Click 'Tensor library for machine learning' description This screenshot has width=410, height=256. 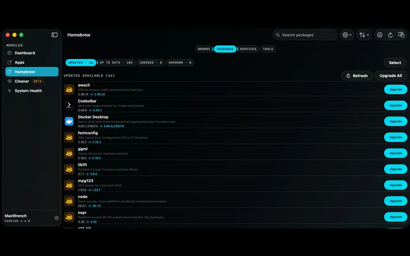coord(102,154)
